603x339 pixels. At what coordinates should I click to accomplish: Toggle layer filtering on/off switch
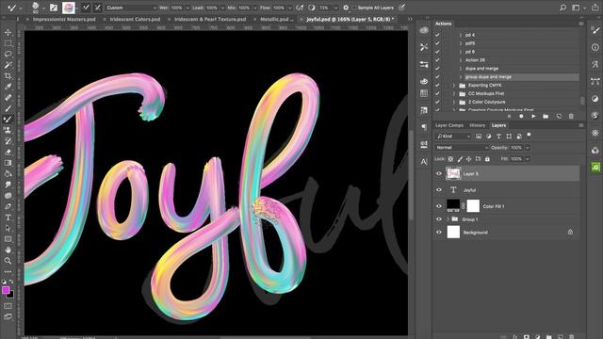click(530, 135)
